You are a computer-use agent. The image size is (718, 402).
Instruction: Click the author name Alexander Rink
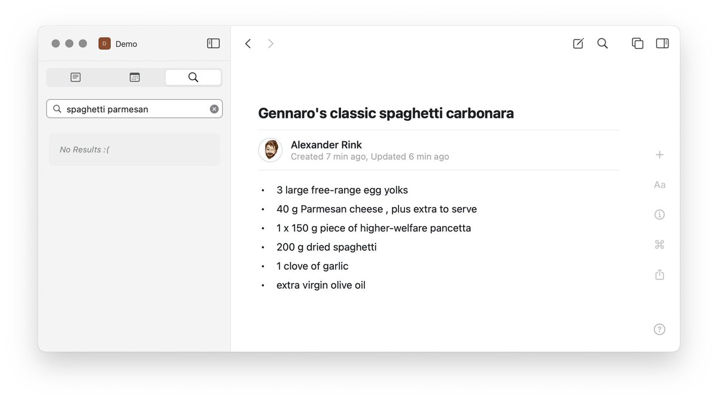[326, 145]
